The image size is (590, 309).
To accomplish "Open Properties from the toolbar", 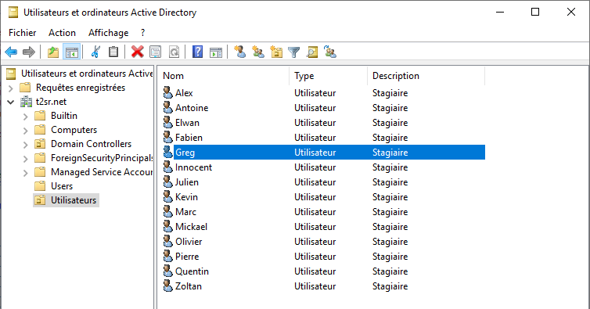I will pos(156,52).
